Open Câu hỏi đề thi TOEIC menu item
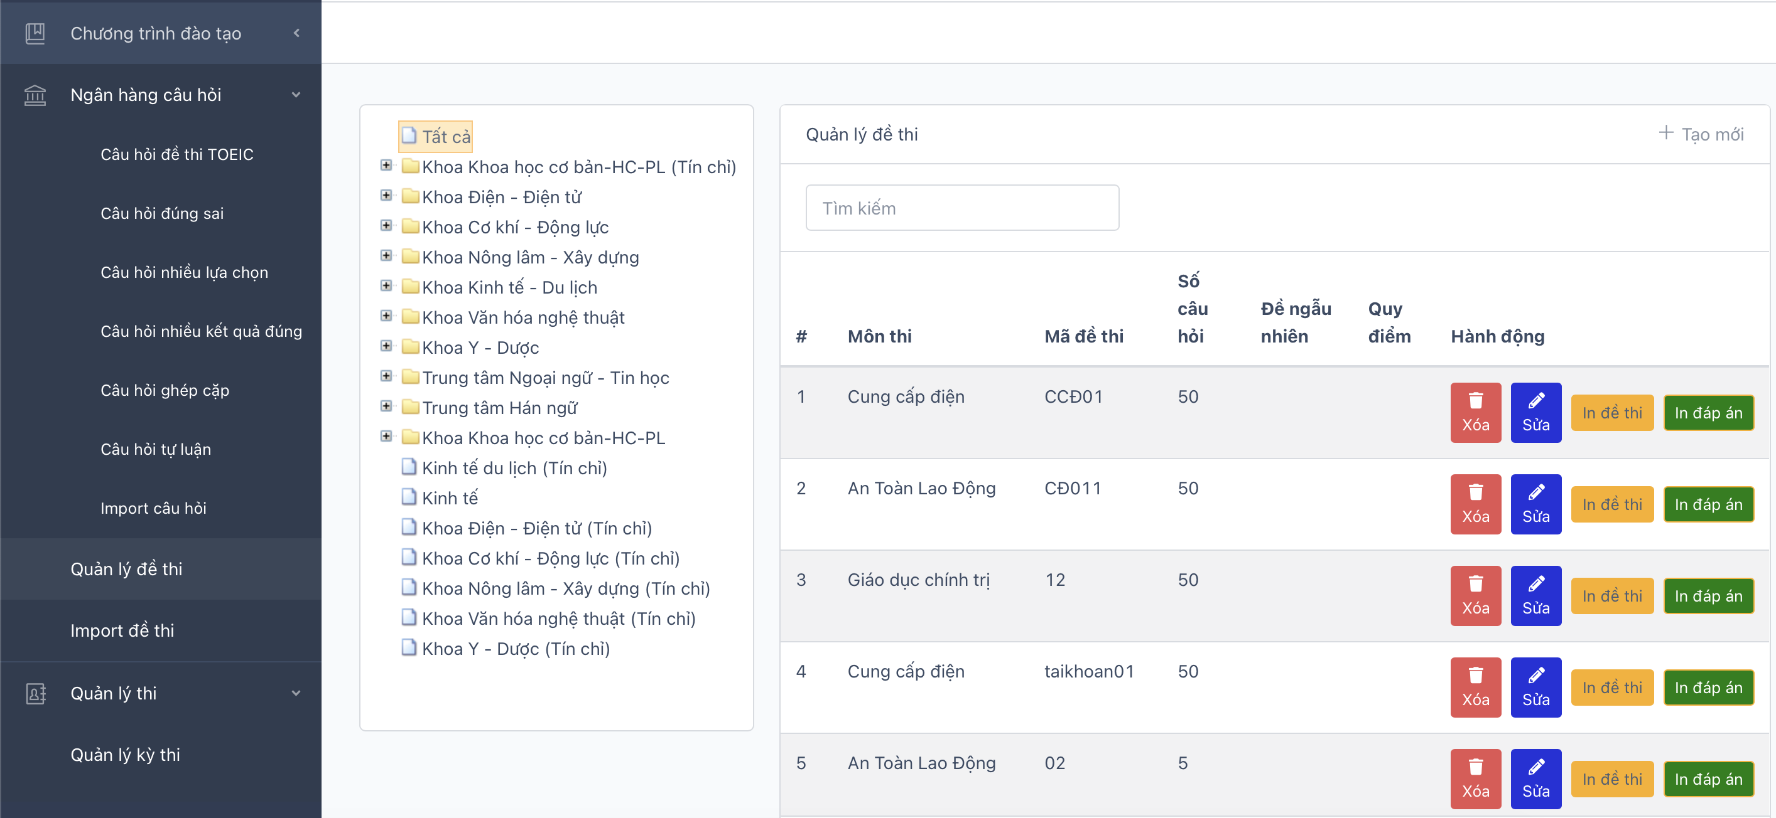 coord(176,154)
